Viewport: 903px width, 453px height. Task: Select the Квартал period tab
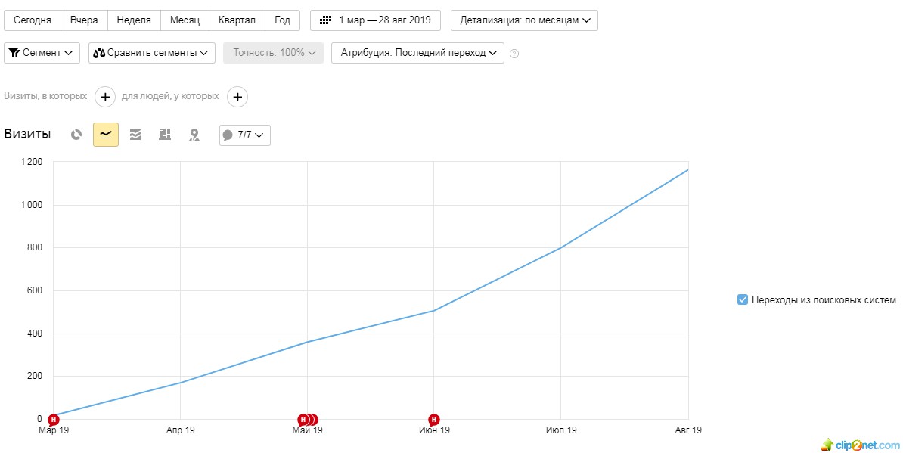pyautogui.click(x=237, y=20)
